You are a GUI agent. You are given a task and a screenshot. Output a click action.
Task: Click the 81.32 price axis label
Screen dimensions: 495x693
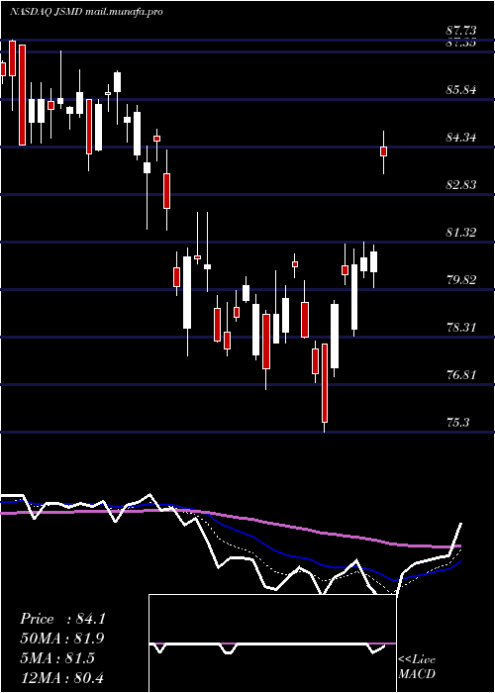click(461, 233)
